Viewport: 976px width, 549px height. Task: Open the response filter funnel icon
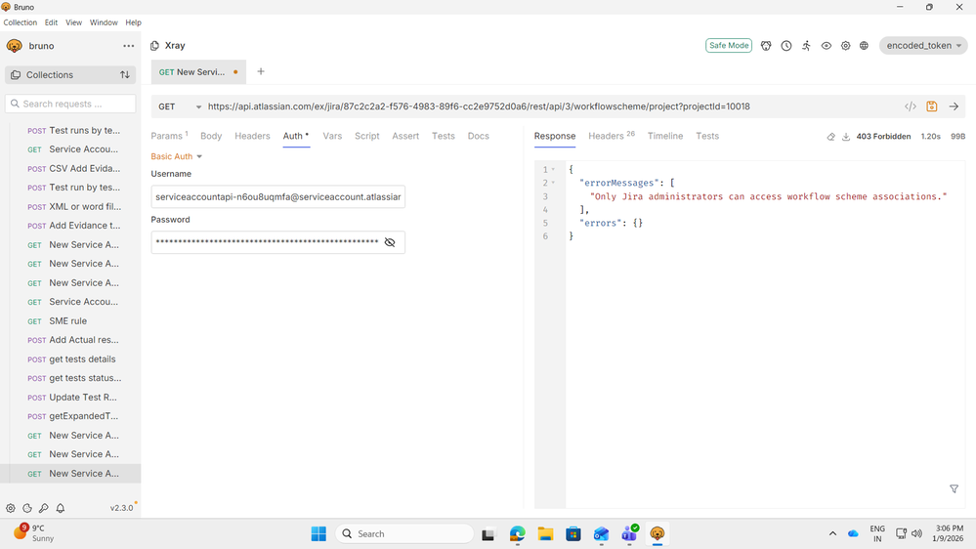954,489
